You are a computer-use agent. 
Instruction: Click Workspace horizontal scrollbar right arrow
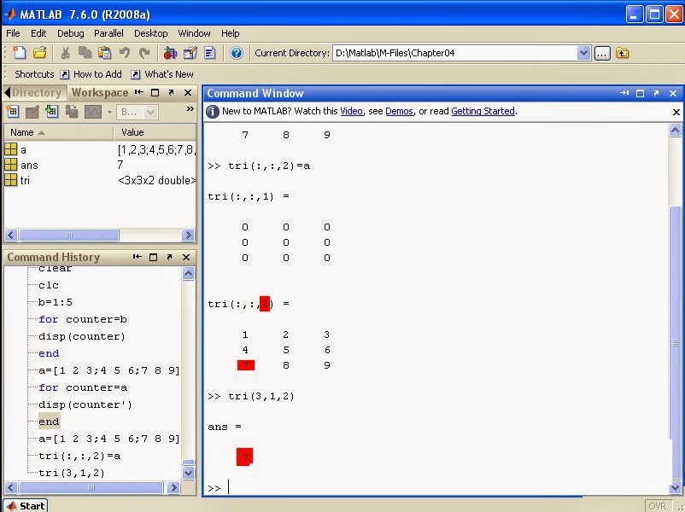click(x=188, y=236)
